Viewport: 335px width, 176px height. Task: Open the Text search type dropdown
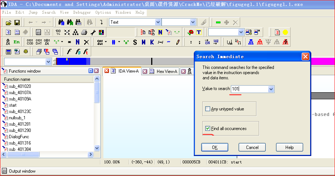[158, 22]
